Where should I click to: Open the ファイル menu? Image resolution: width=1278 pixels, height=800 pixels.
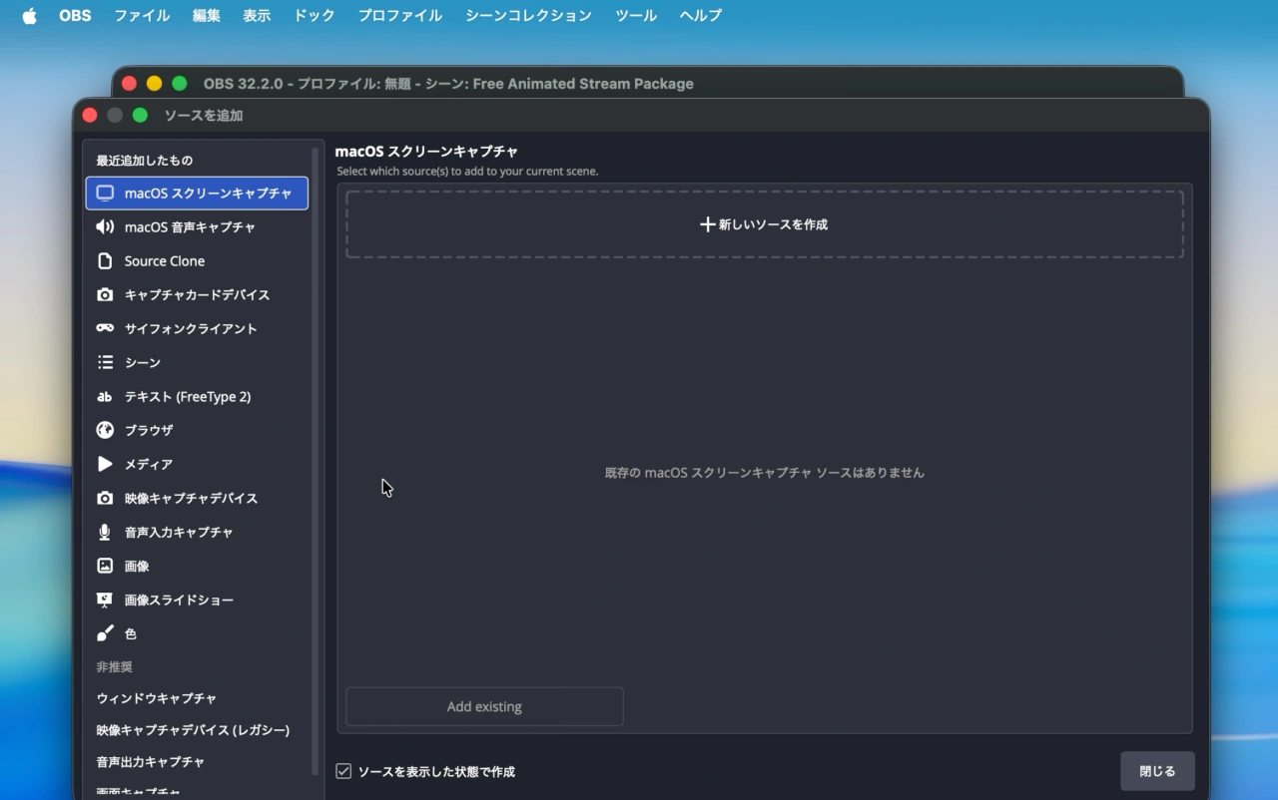click(x=142, y=16)
